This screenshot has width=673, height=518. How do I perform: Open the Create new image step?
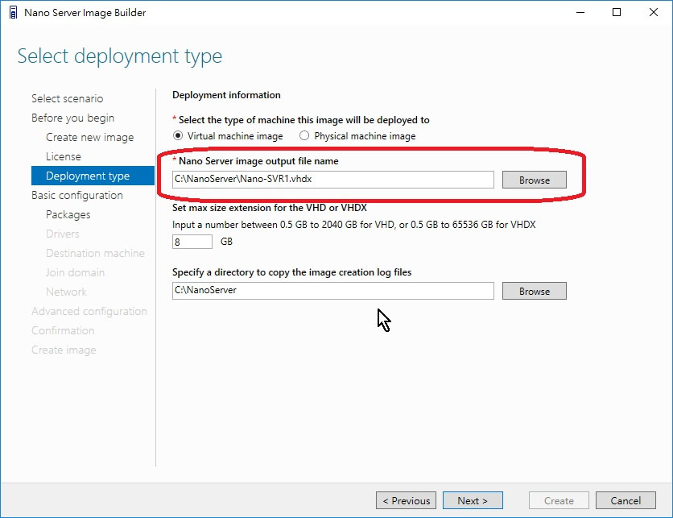tap(89, 137)
